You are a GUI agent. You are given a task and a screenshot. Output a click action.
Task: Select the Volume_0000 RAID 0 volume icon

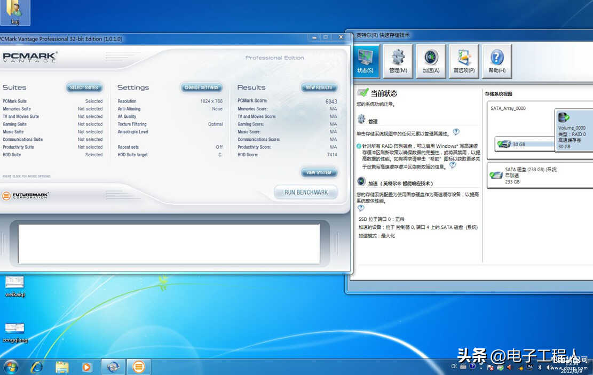pyautogui.click(x=564, y=117)
